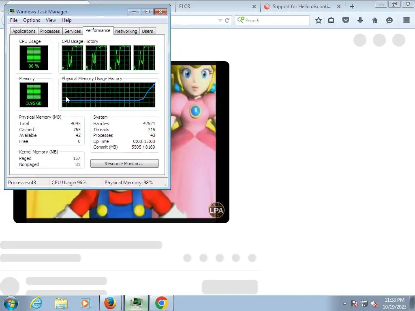Close the Support for Hello tab
415x311 pixels.
[x=339, y=6]
